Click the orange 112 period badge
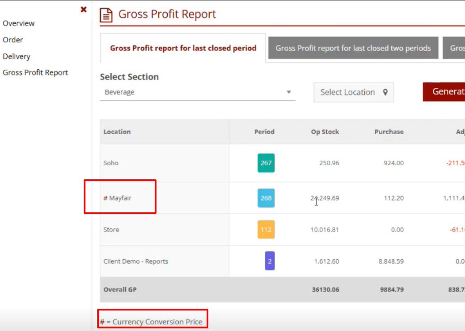Image resolution: width=465 pixels, height=331 pixels. click(266, 230)
